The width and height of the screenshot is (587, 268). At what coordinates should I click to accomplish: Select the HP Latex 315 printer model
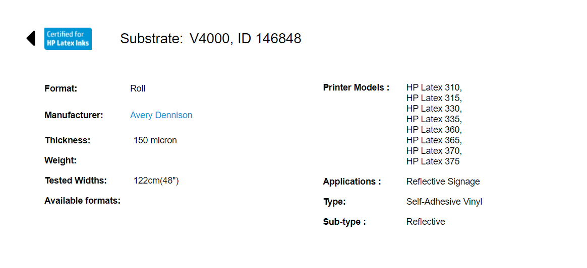click(x=434, y=98)
